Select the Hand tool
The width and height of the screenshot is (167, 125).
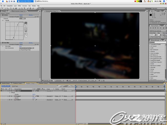click(x=5, y=8)
